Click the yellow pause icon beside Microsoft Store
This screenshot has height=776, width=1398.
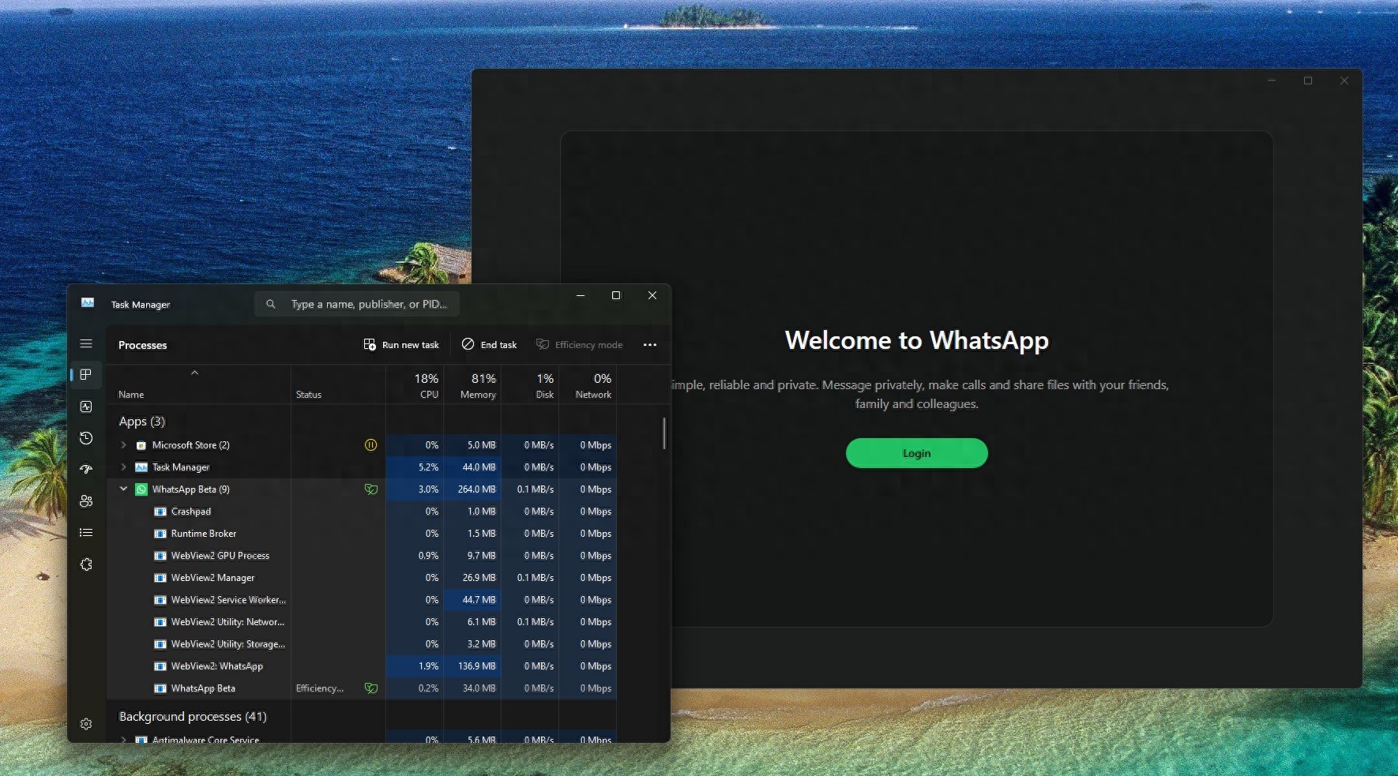point(370,444)
